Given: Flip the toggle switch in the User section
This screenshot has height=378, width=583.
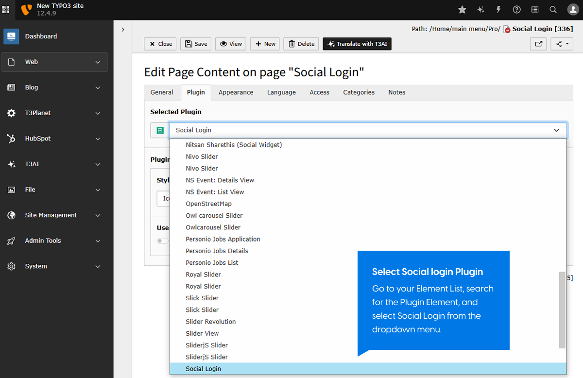Looking at the screenshot, I should pyautogui.click(x=162, y=241).
